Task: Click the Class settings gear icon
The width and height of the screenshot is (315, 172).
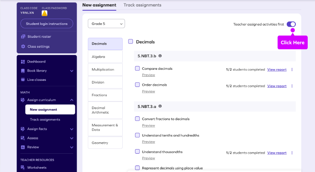Action: 23,47
